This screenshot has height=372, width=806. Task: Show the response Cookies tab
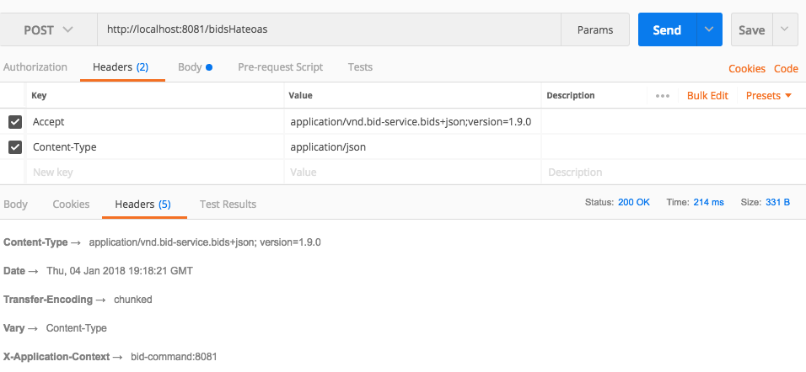click(x=71, y=205)
